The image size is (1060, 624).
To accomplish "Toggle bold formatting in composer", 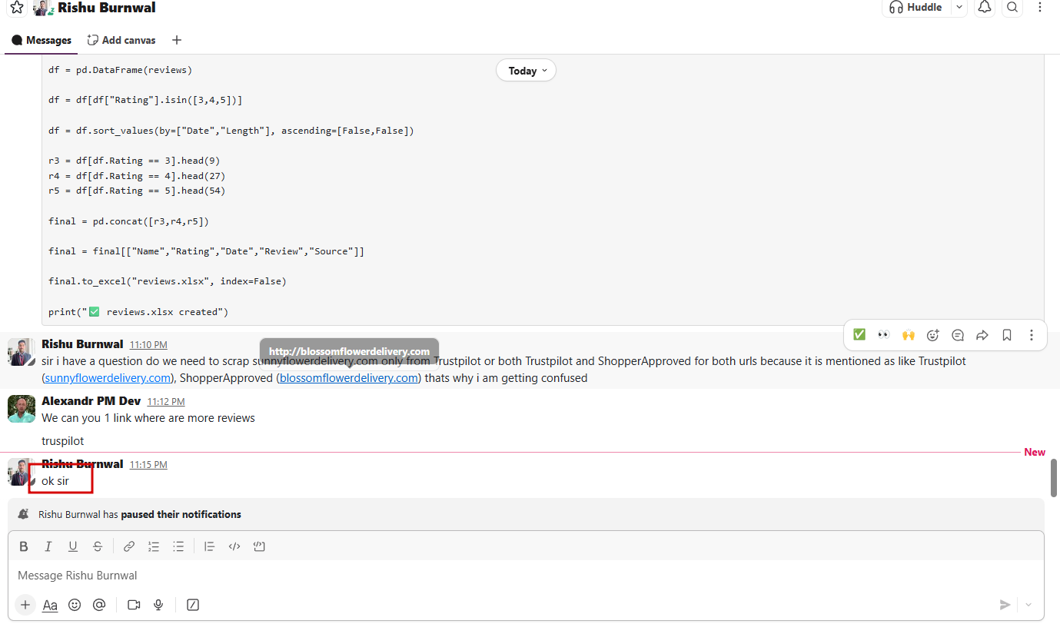I will [x=24, y=546].
